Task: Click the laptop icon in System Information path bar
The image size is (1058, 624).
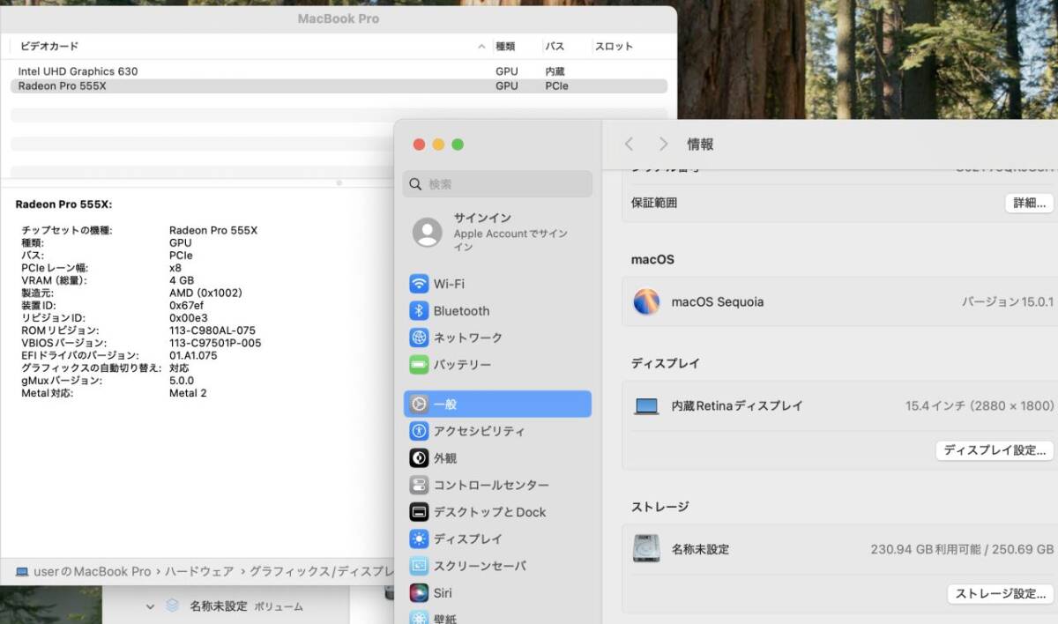Action: (x=22, y=572)
